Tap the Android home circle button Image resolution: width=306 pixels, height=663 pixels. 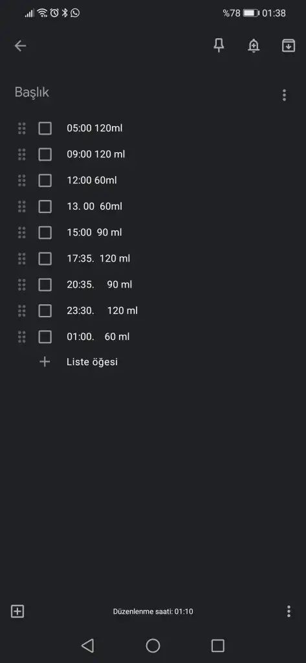point(153,646)
